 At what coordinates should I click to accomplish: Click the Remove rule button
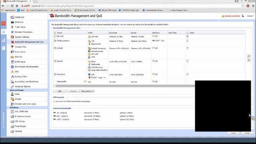point(73,91)
